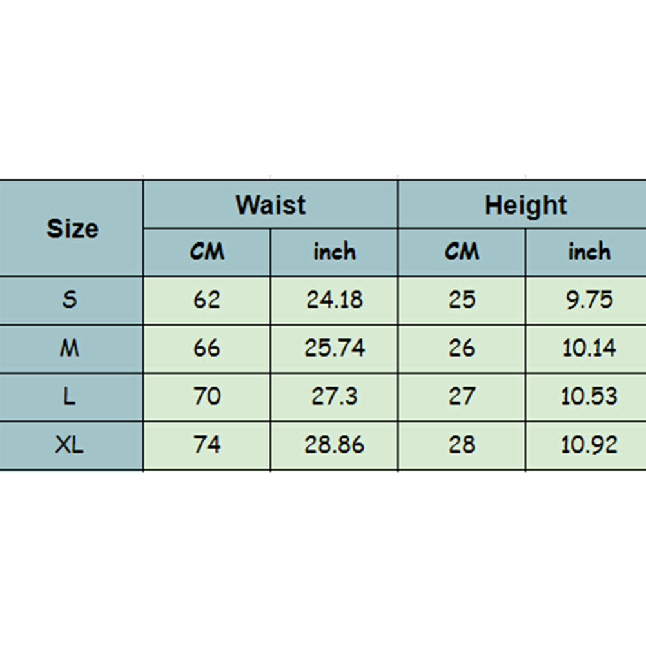Screen dimensions: 646x646
Task: Click the S size row label
Action: pos(72,300)
